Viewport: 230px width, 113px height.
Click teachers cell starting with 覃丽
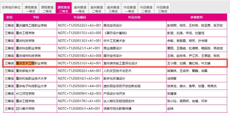pyautogui.click(x=197, y=48)
